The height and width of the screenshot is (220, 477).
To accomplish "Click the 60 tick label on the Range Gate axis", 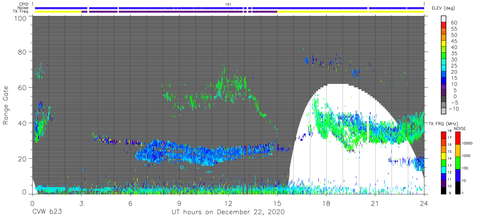I will [22, 88].
